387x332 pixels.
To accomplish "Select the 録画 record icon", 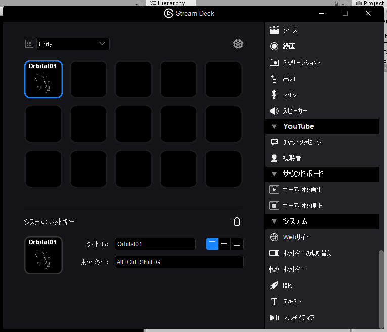I will (274, 46).
